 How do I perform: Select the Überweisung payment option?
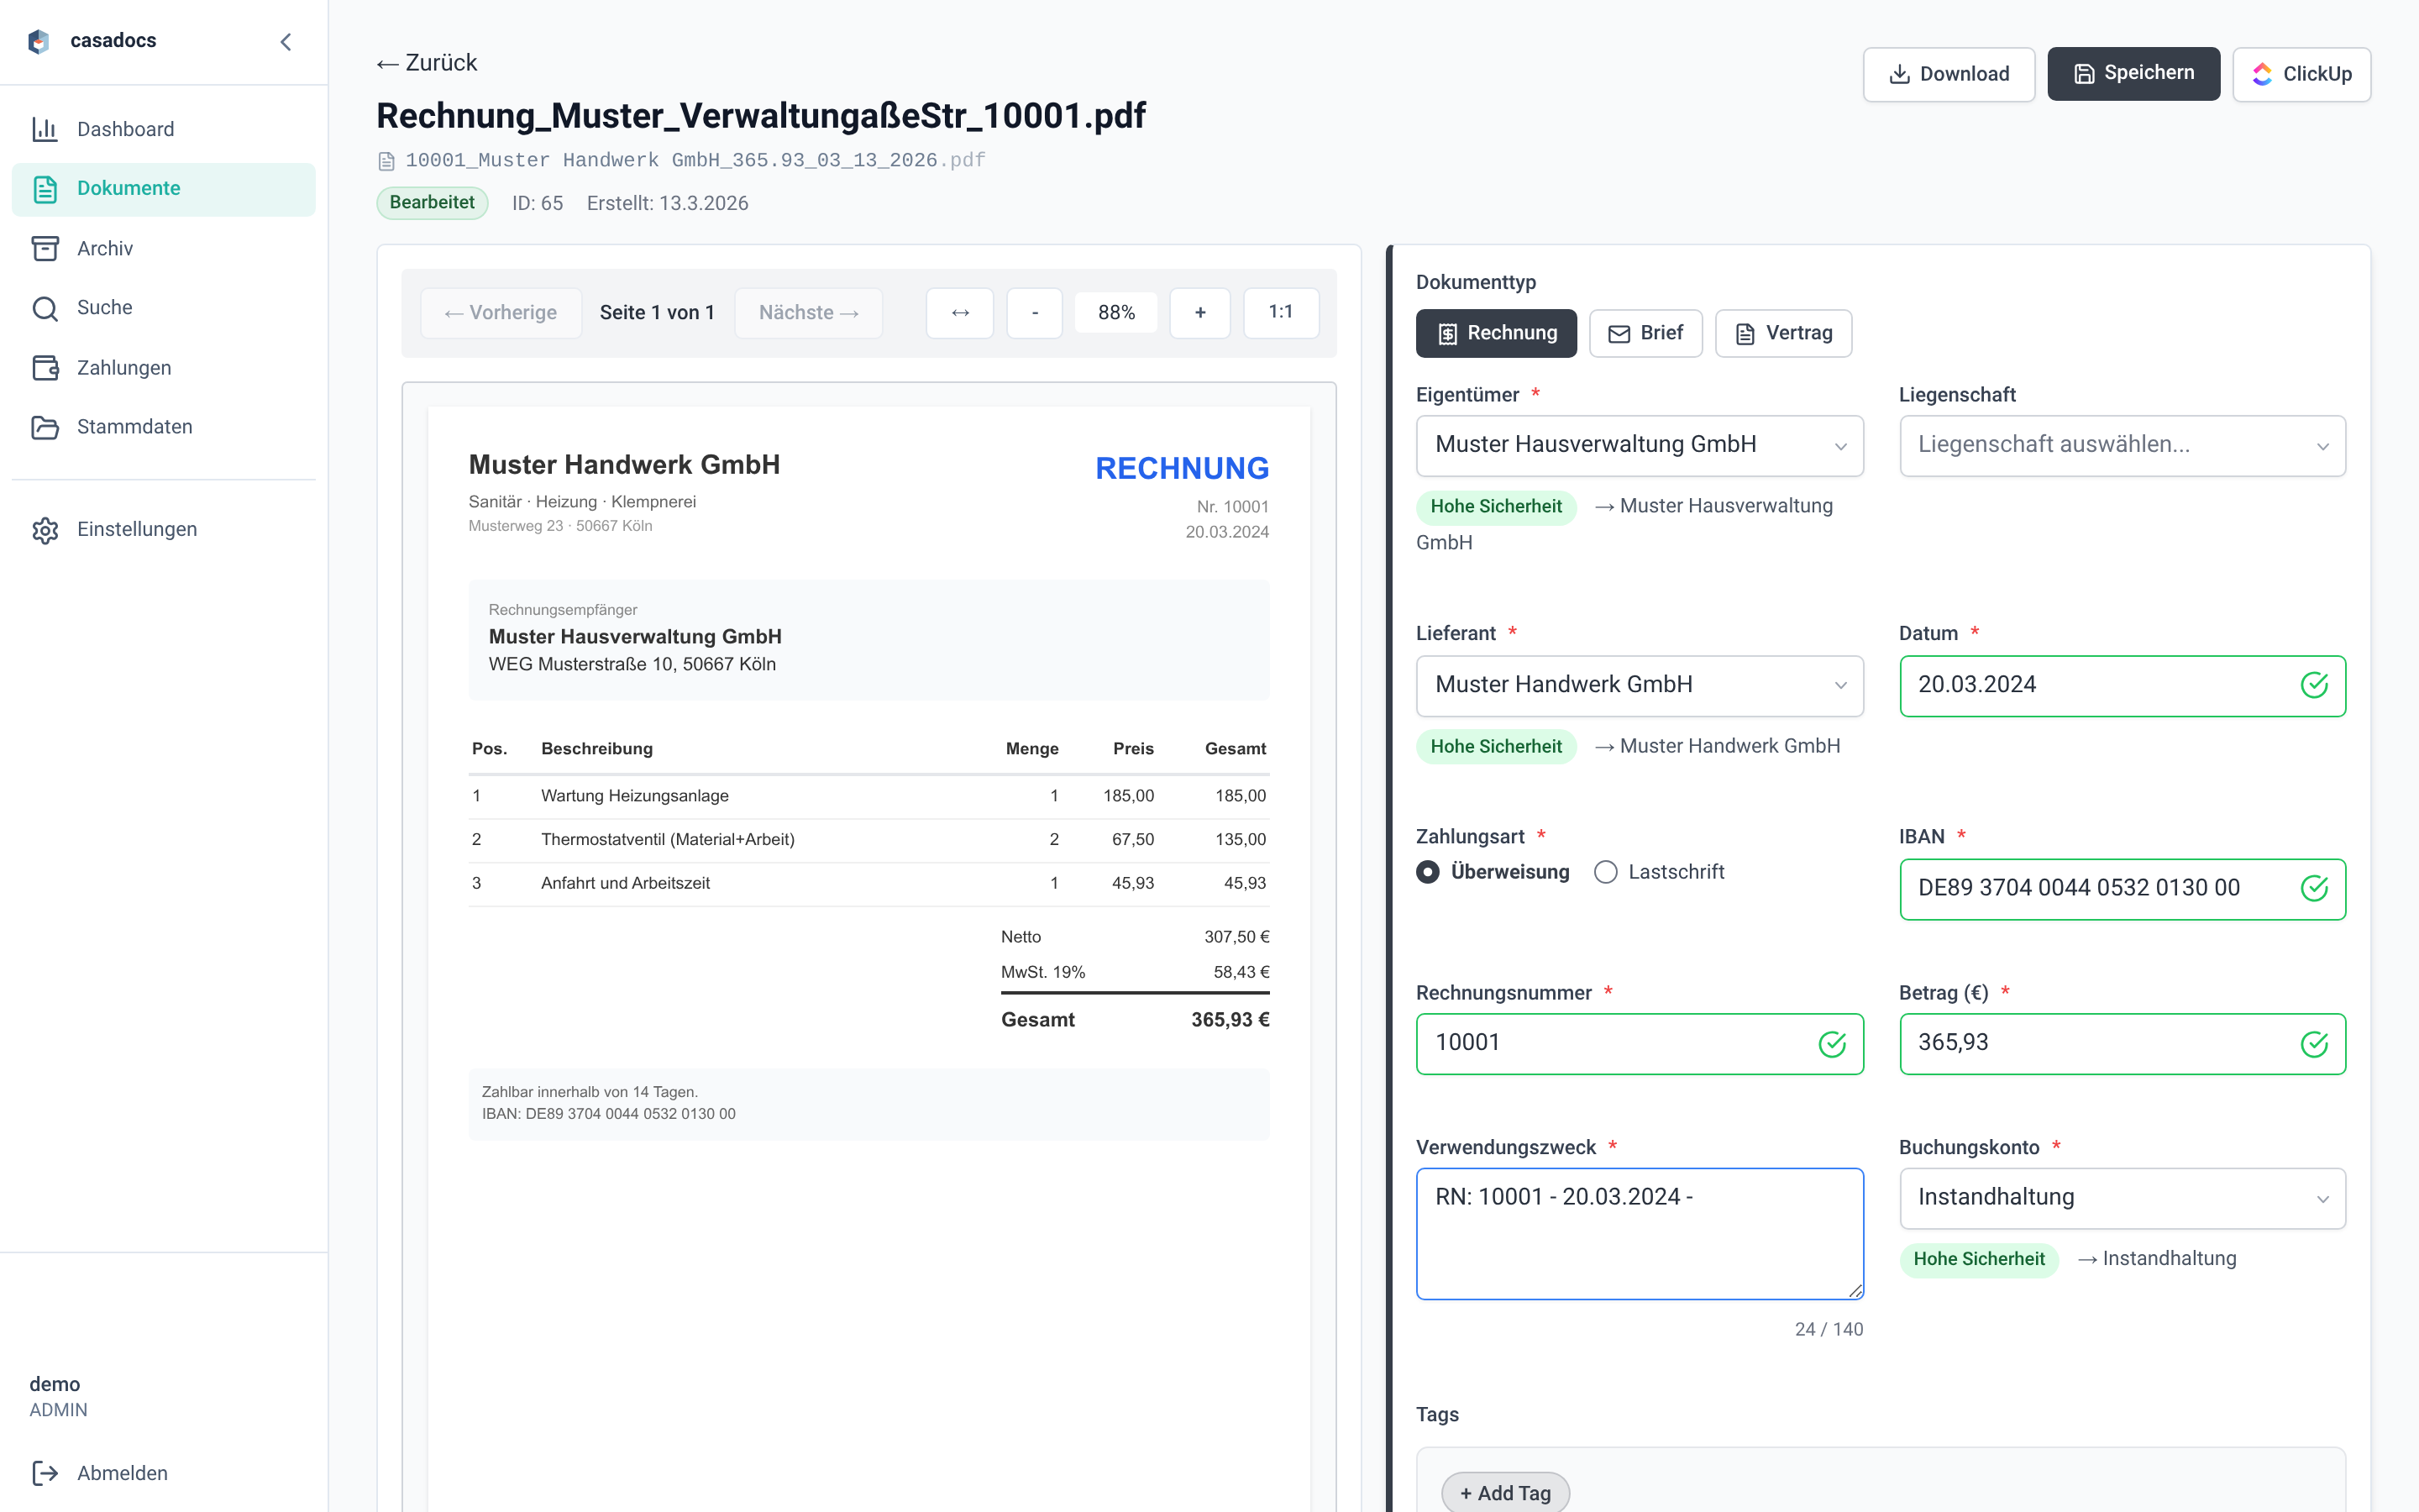[x=1429, y=872]
